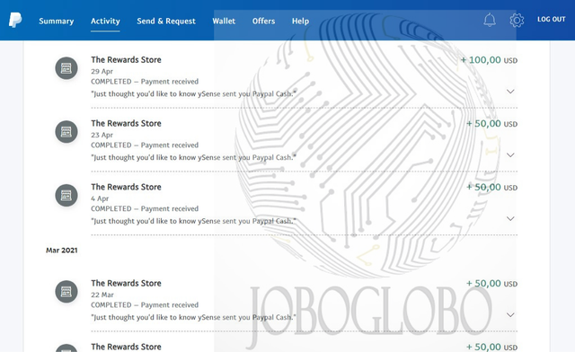Open The Rewards Store payment from 4 Apr
Image resolution: width=575 pixels, height=352 pixels.
pyautogui.click(x=126, y=187)
